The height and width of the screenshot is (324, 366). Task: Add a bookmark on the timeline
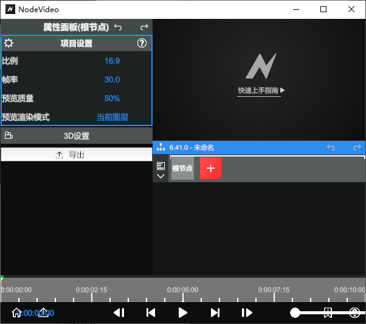click(x=328, y=312)
